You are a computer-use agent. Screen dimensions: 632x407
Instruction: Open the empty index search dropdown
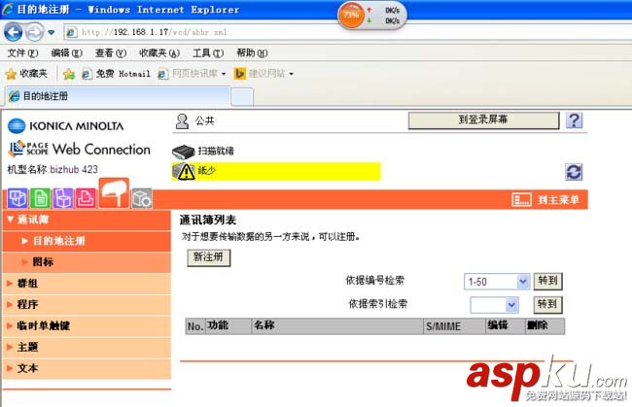tap(494, 305)
